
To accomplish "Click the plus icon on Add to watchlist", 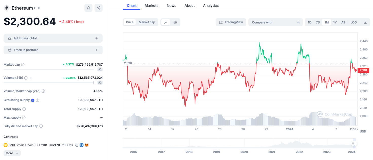I will 97,38.
